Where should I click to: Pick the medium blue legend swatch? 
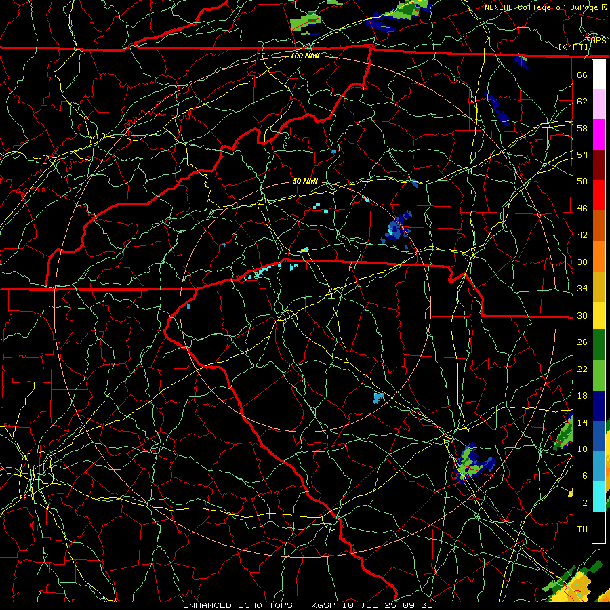pyautogui.click(x=598, y=436)
